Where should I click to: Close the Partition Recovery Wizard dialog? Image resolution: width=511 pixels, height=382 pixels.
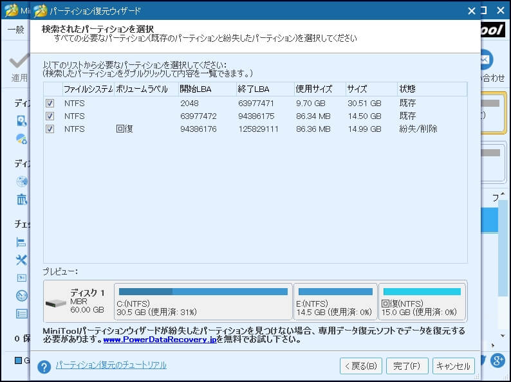tap(471, 11)
